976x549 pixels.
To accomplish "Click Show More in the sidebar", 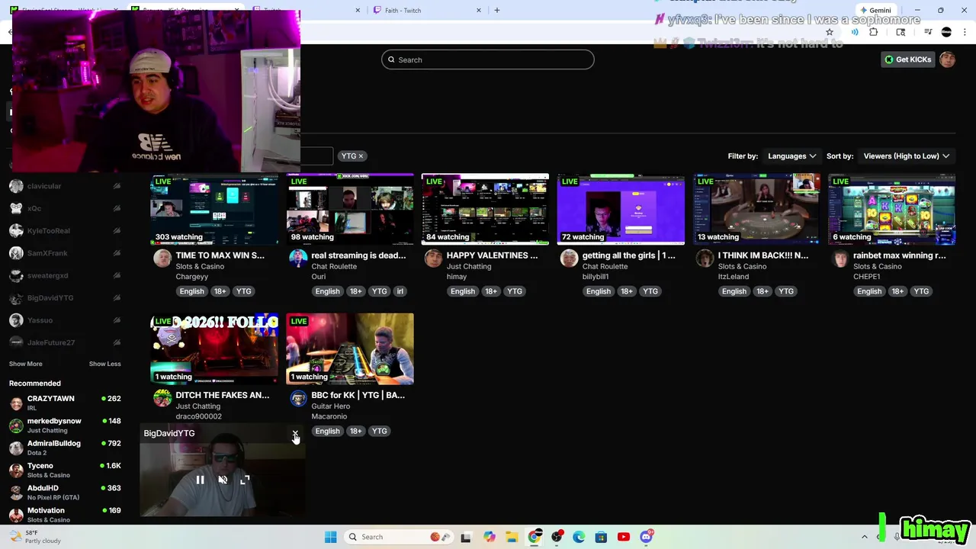I will click(x=26, y=364).
